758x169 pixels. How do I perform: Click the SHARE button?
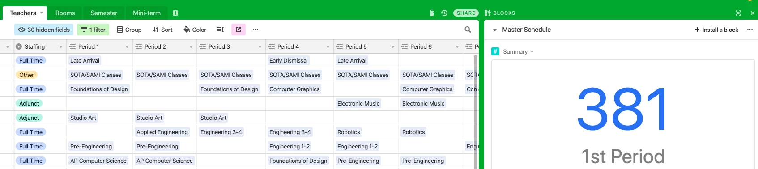pyautogui.click(x=466, y=13)
